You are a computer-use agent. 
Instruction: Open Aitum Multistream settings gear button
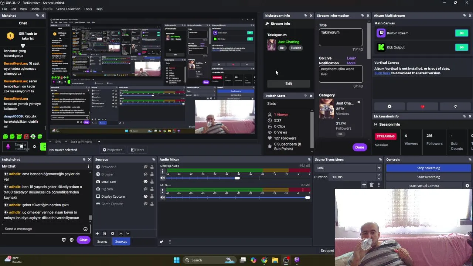pos(389,106)
